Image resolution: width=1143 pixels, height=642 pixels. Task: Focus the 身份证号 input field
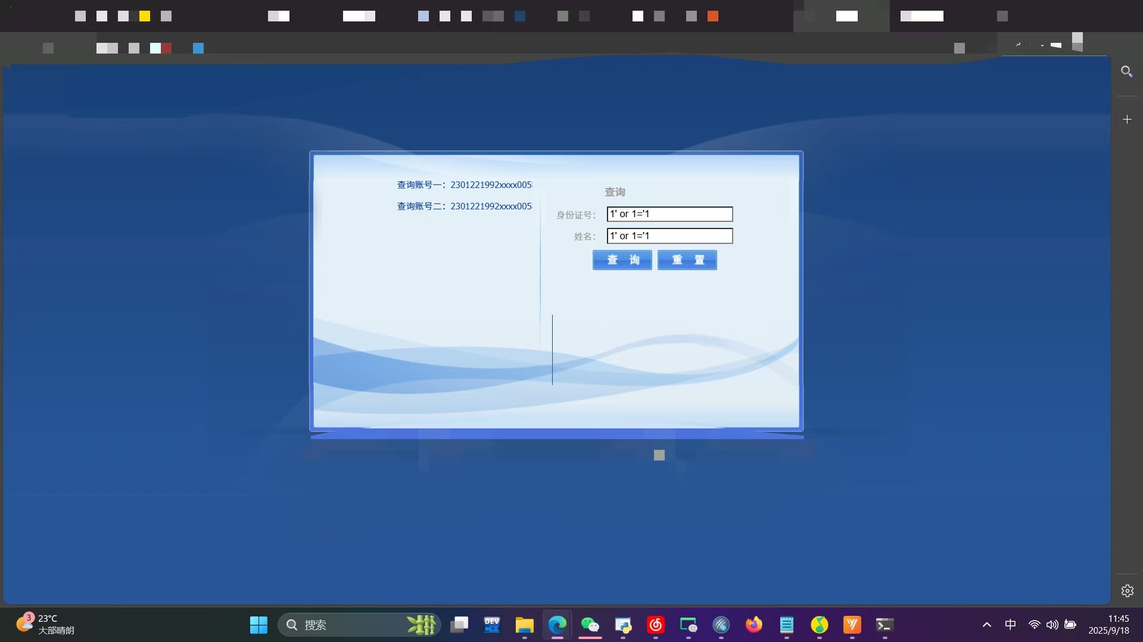669,214
